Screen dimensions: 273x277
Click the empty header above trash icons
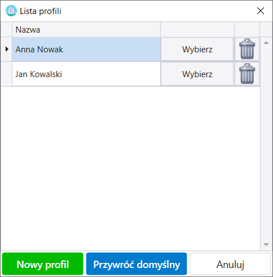pos(247,29)
